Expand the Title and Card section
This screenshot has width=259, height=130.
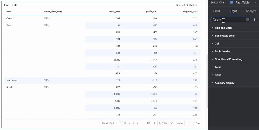(x=223, y=28)
